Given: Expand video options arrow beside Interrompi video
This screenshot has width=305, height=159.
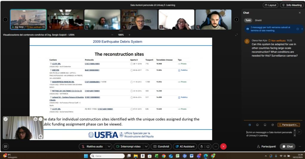Looking at the screenshot, I should point(146,147).
